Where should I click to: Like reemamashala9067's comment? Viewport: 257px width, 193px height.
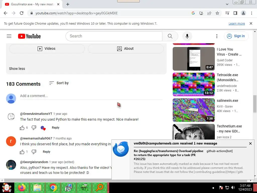point(22,152)
